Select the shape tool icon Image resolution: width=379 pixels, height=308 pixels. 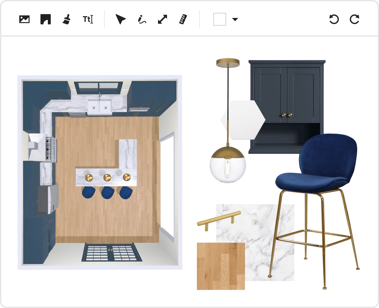(46, 19)
